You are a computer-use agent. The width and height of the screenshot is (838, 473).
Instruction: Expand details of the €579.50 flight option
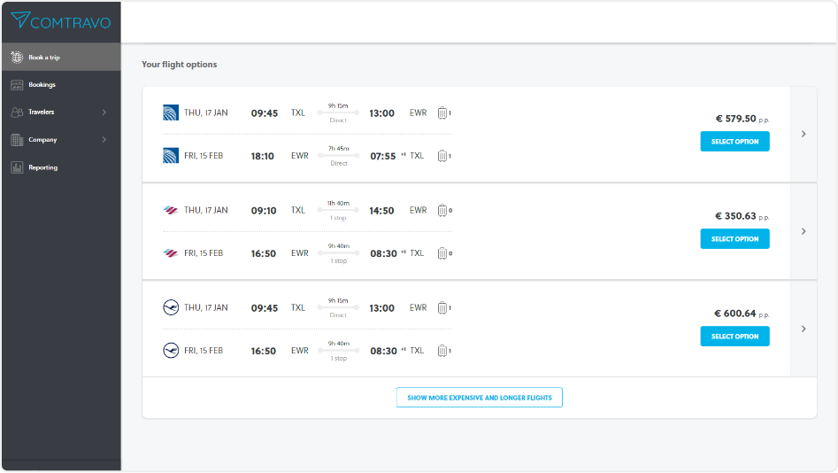click(803, 134)
